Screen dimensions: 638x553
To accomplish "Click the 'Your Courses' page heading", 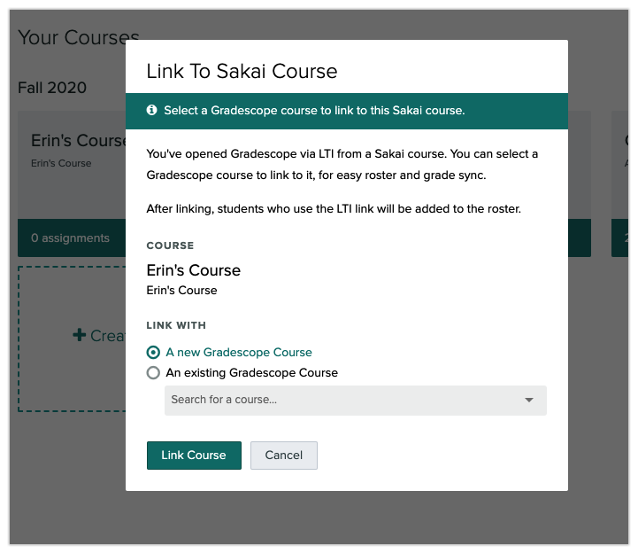I will point(79,37).
